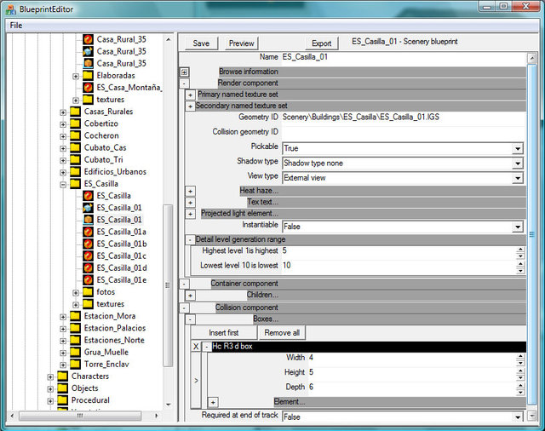Select the Characters folder icon

coord(63,376)
